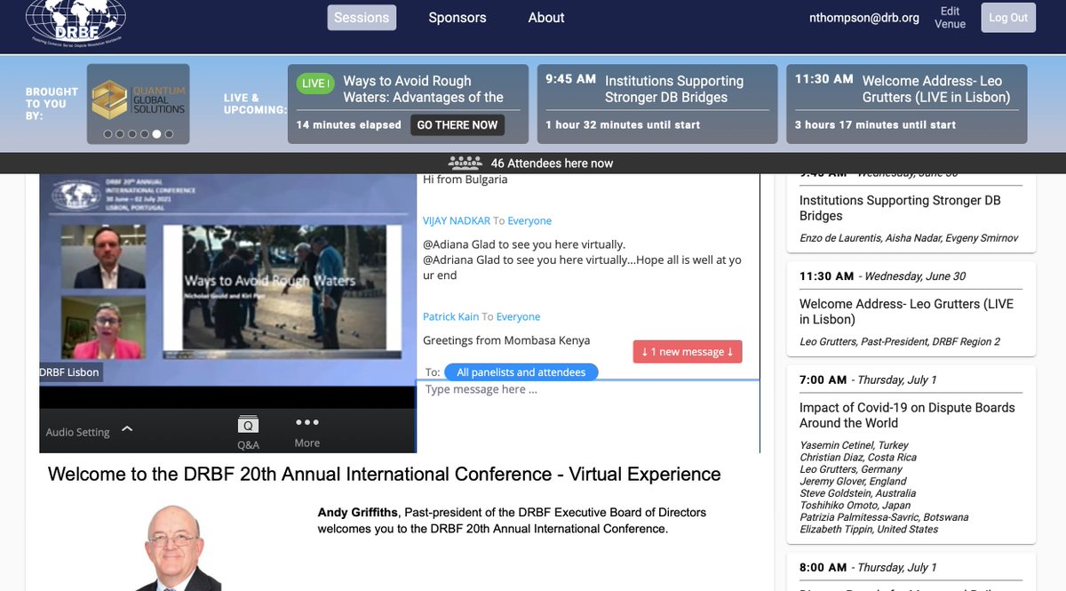Open the 11:30 AM Welcome Address banner card

[x=907, y=104]
